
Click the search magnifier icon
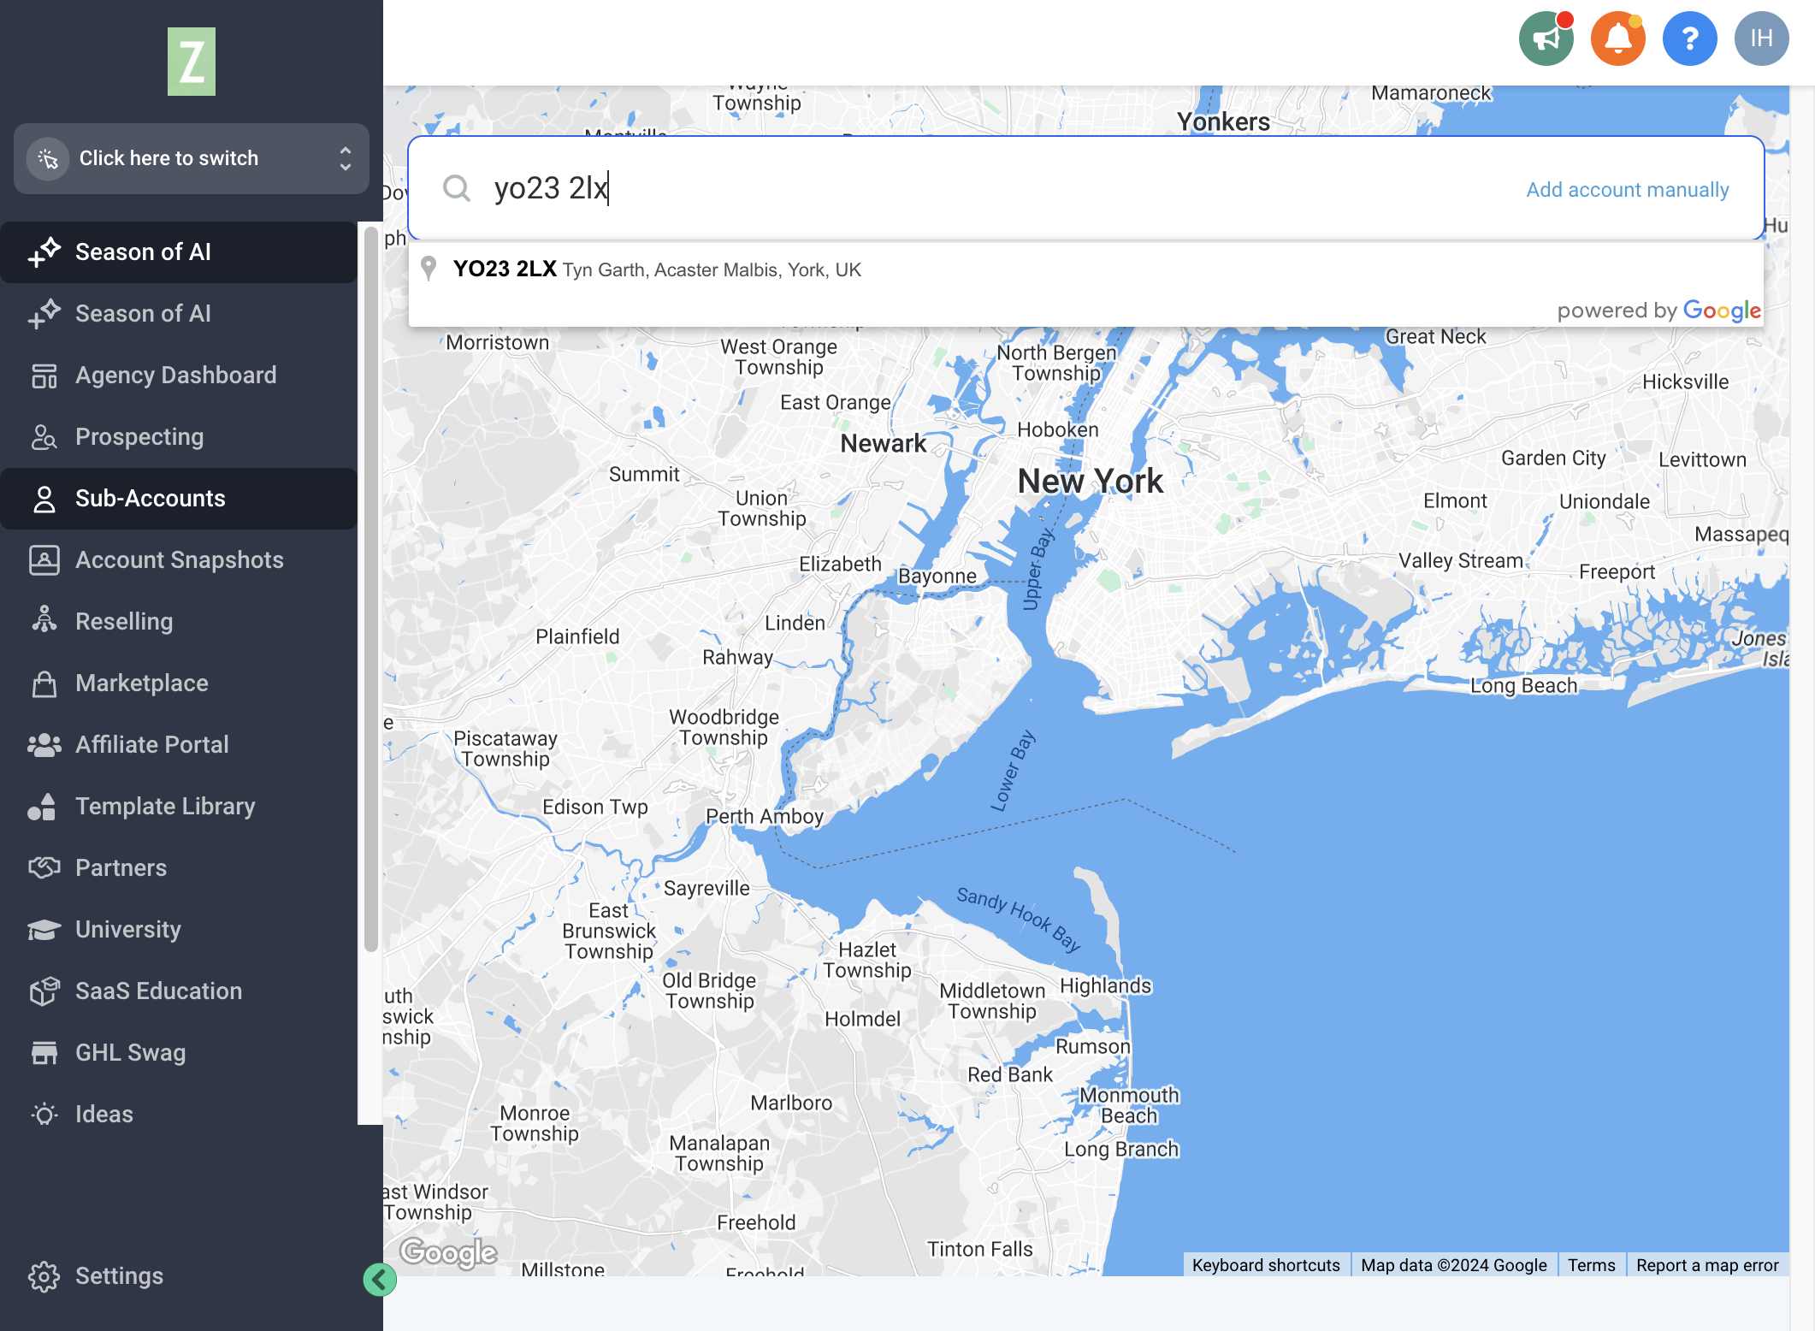(x=457, y=188)
